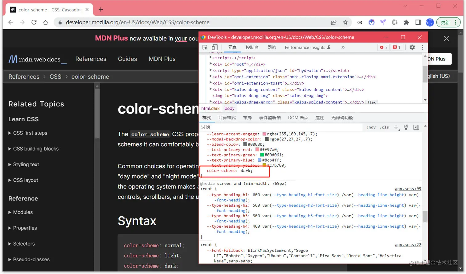This screenshot has width=466, height=274.
Task: Click the 更新 update button
Action: [x=448, y=22]
